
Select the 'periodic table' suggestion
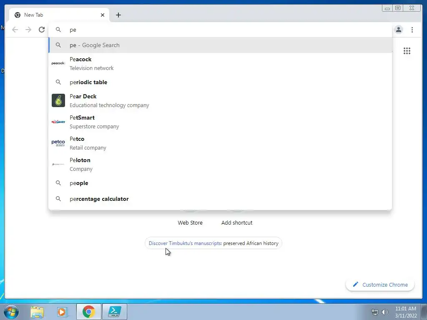(220, 82)
